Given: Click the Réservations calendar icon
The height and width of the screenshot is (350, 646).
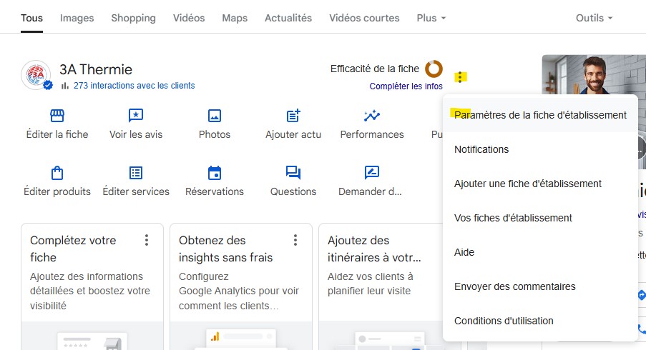Looking at the screenshot, I should [215, 173].
